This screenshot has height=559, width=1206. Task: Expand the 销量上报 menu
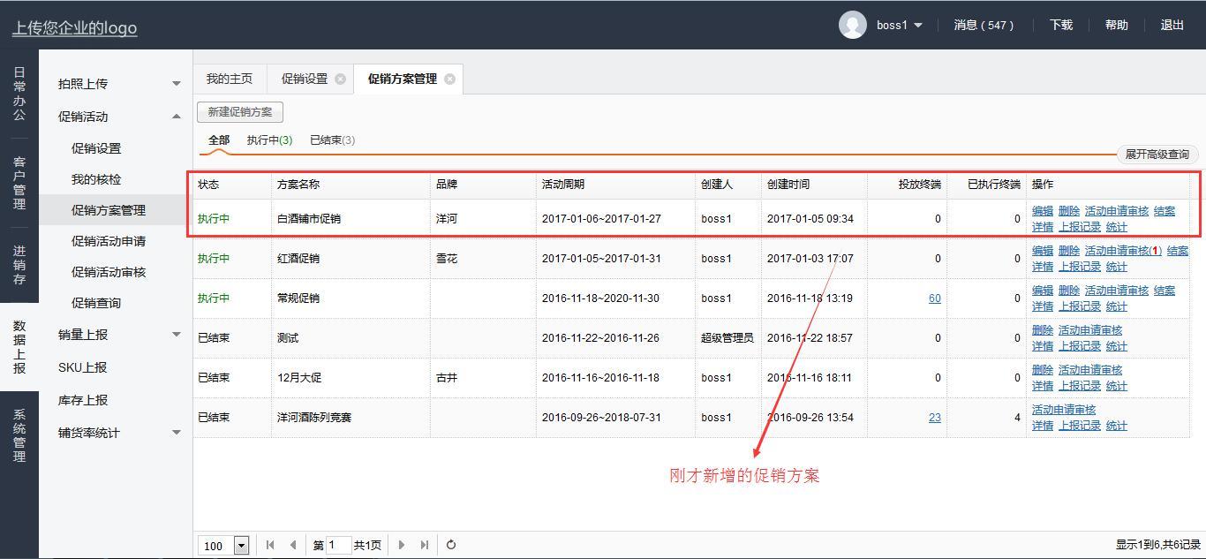(x=176, y=335)
